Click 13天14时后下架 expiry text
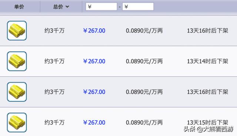 [208, 61]
